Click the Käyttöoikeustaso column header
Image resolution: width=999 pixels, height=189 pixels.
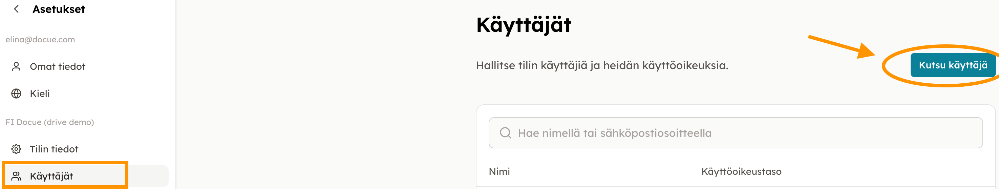click(741, 171)
